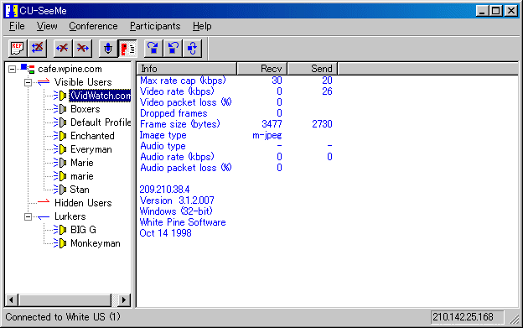Click the m-jpeg image type value
Viewport: 523px width, 328px height.
(x=267, y=135)
